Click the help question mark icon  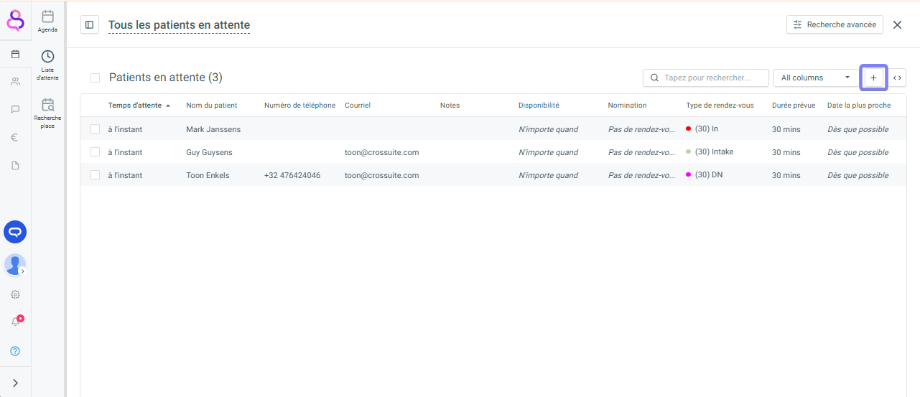15,351
